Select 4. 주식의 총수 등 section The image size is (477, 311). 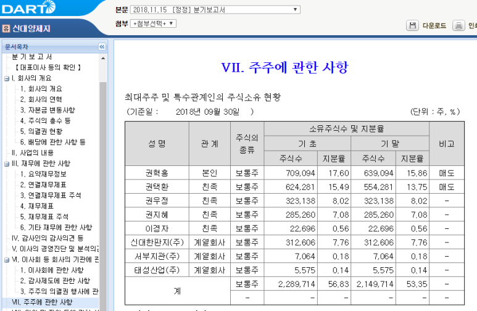tap(45, 120)
